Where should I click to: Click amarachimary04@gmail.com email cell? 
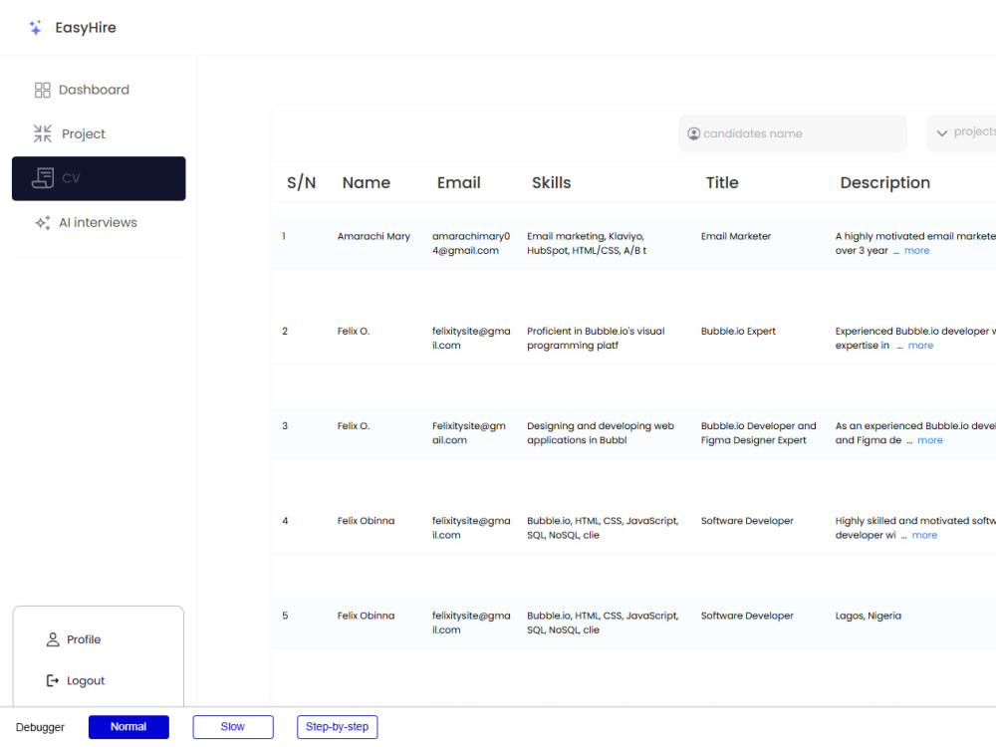pyautogui.click(x=471, y=243)
